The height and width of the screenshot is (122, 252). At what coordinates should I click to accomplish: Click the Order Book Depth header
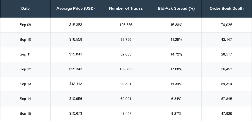coord(227,8)
